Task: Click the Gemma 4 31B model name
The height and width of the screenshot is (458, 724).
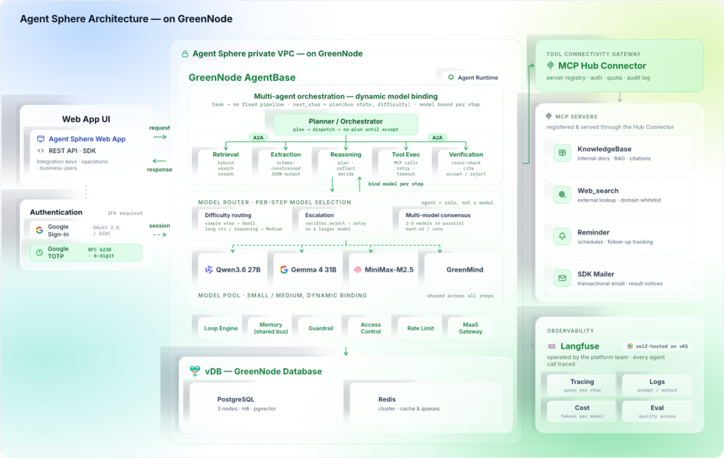Action: pos(314,270)
